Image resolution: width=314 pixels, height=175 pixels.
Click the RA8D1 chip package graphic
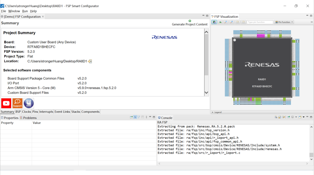[262, 67]
